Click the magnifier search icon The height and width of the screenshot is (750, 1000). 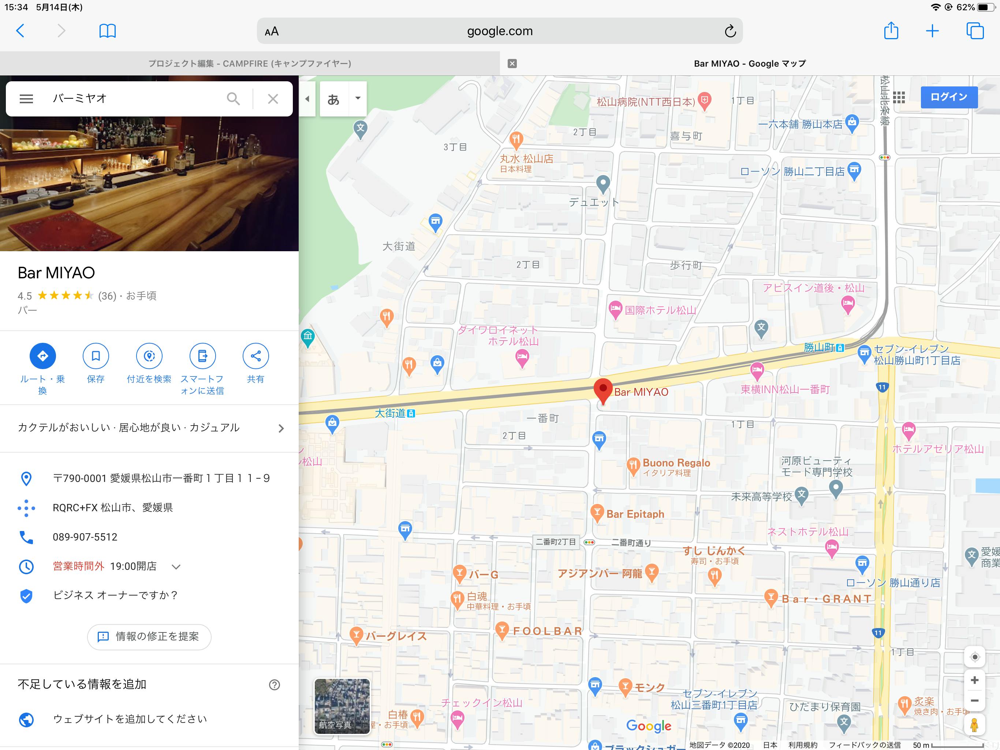point(233,99)
